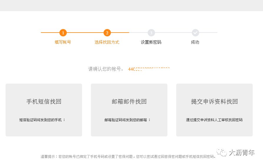Click 短信验证码将发到您的手机 description
The width and height of the screenshot is (263, 164).
pos(42,120)
